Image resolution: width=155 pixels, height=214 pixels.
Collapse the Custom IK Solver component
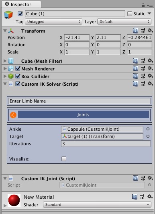pos(5,84)
